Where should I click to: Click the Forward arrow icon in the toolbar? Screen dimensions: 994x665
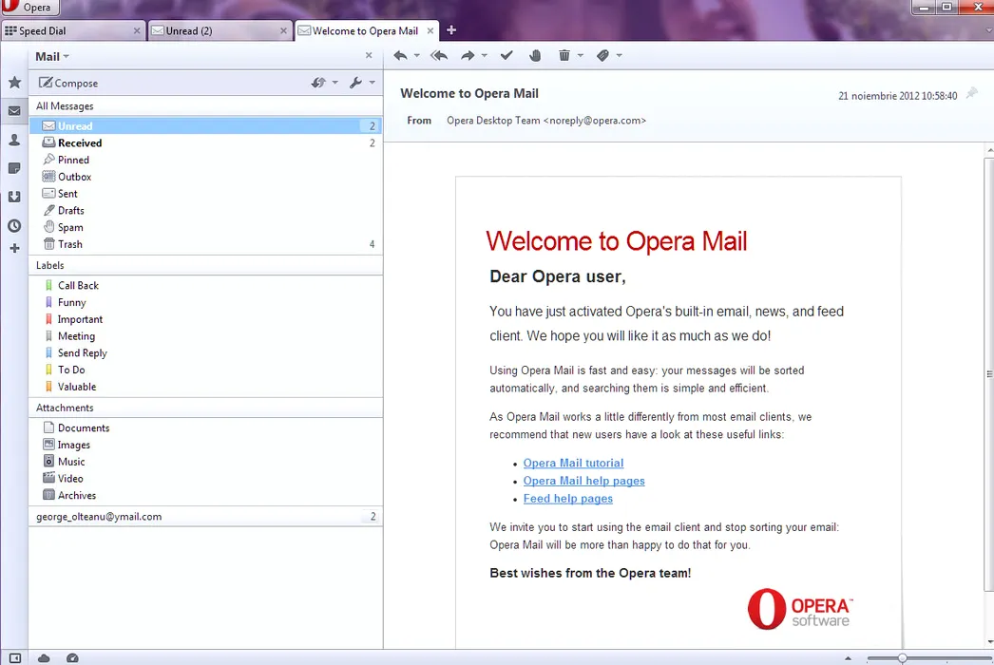tap(468, 56)
